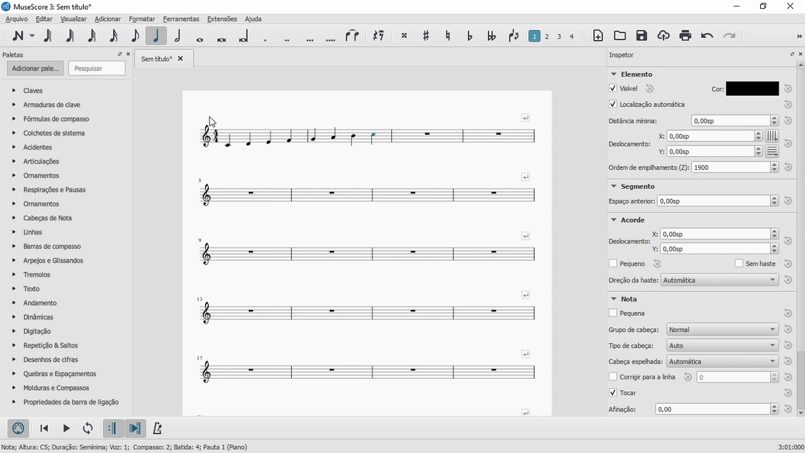Click the print icon
The width and height of the screenshot is (805, 453).
(686, 36)
